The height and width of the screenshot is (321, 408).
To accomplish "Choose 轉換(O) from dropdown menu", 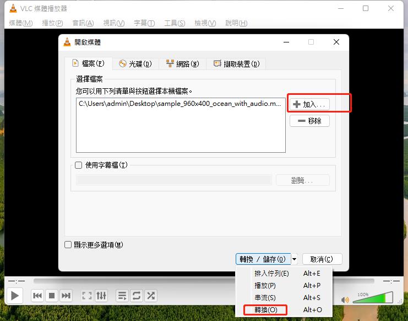I will point(284,310).
